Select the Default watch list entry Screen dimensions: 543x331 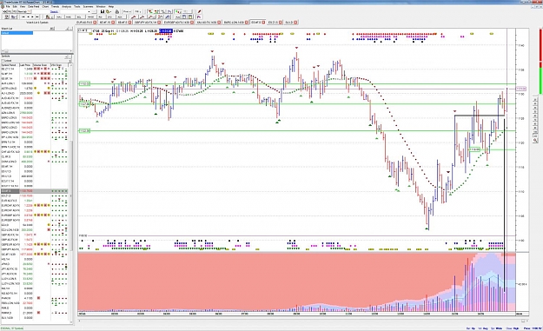17,33
